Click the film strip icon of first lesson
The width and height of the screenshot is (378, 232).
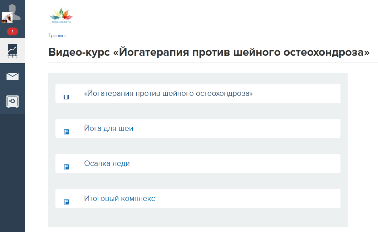coord(66,97)
